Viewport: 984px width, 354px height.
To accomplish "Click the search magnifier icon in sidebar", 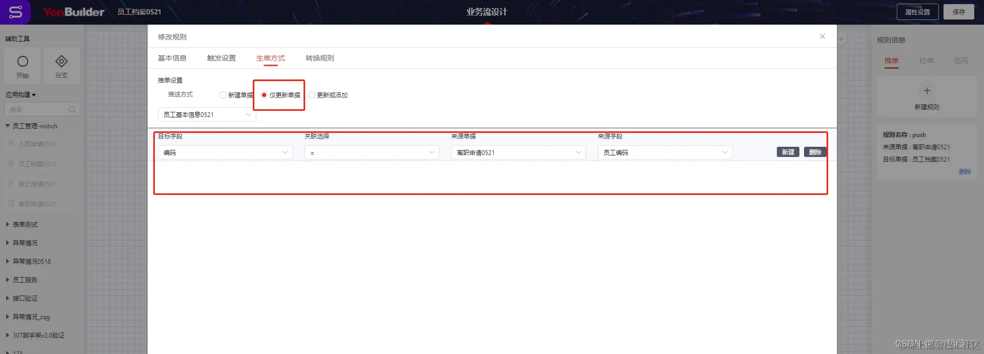I will [72, 109].
